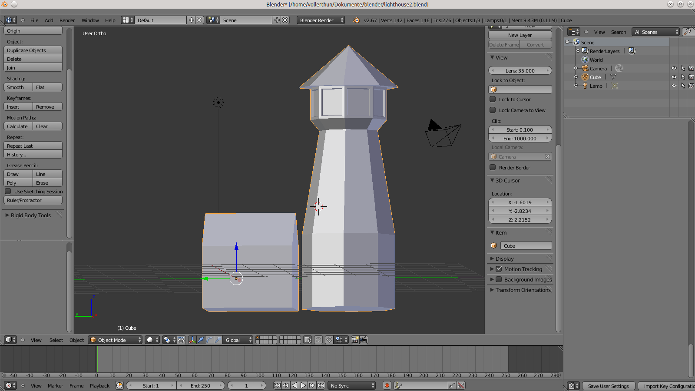Hide the Camera object via eye icon

pyautogui.click(x=674, y=68)
